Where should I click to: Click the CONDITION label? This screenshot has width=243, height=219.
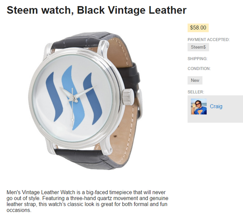point(199,68)
